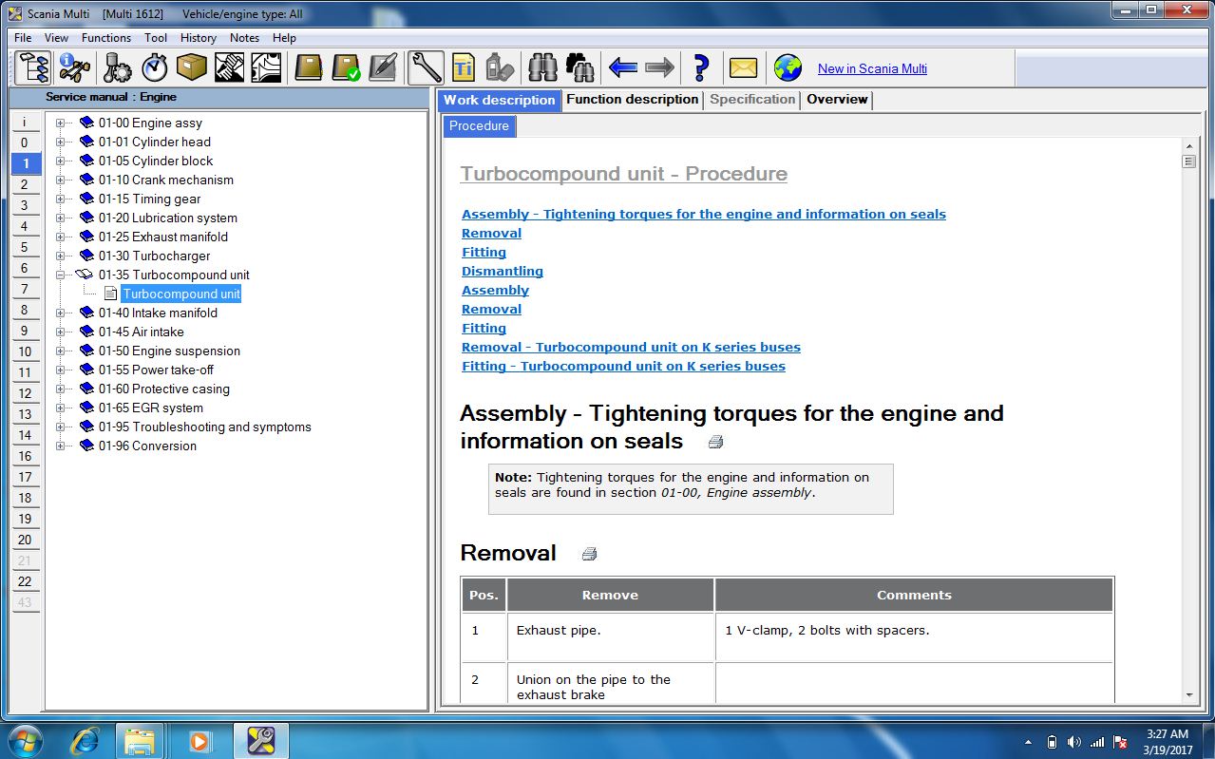
Task: Click the document pane scroll-up arrow
Action: pos(1188,144)
